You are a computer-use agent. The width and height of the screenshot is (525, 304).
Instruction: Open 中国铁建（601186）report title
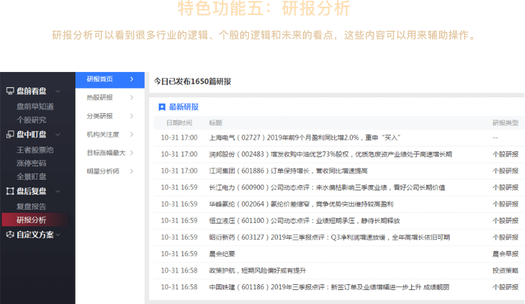[x=329, y=287]
